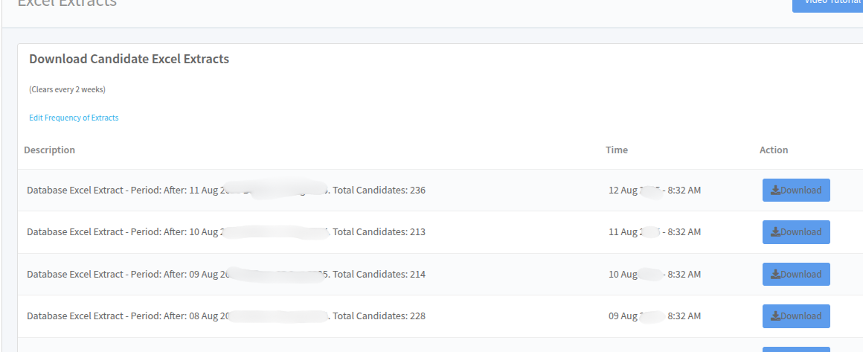
Task: Download the 11 Aug 8:32 AM extract
Action: click(x=796, y=232)
